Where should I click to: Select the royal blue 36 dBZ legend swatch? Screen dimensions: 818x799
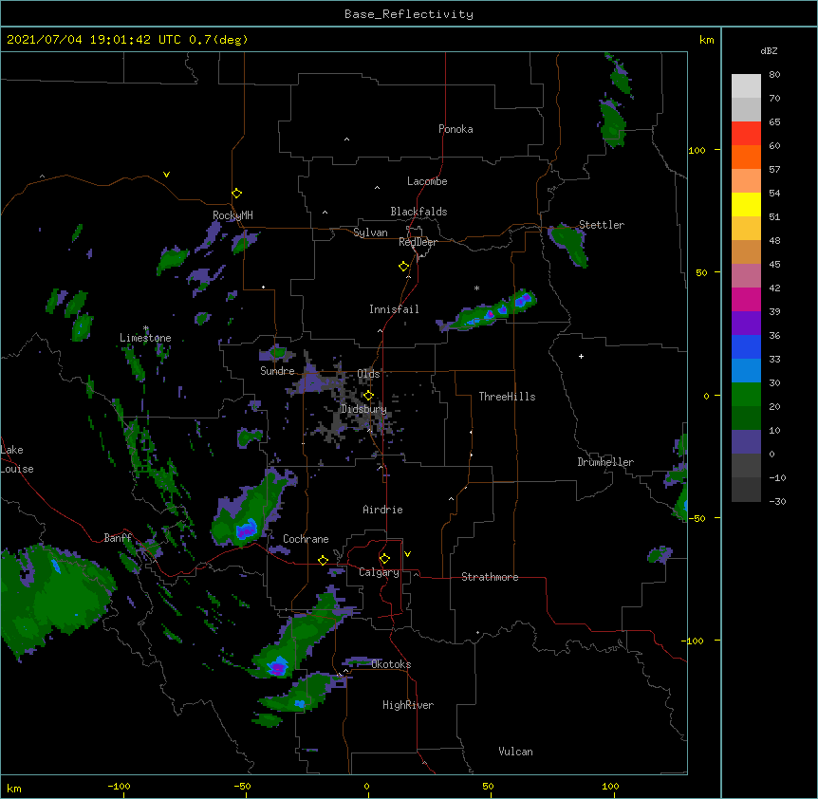click(x=746, y=346)
